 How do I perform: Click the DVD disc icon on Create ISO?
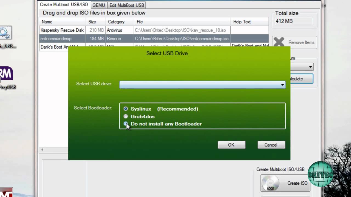pos(270,183)
